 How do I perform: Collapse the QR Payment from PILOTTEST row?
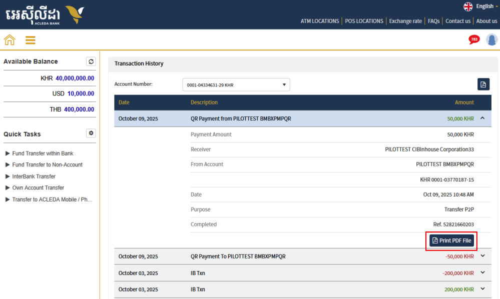click(482, 118)
